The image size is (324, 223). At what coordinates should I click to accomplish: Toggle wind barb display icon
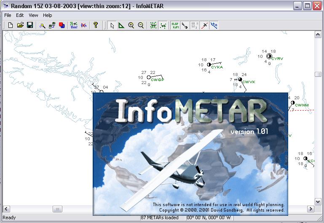tap(185, 25)
